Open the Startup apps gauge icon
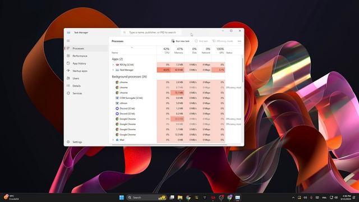Image resolution: width=359 pixels, height=202 pixels. coord(68,71)
